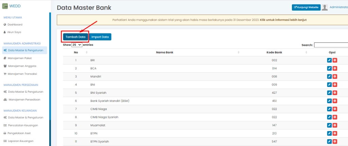Sort table by No column
348x146 pixels.
tap(76, 52)
